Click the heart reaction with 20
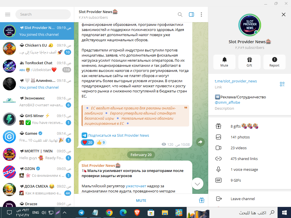 point(87,142)
